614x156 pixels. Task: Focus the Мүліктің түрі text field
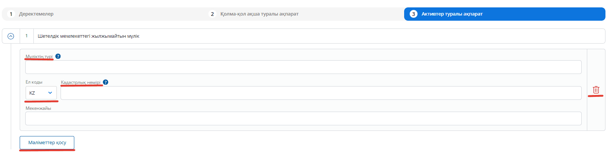coord(303,67)
